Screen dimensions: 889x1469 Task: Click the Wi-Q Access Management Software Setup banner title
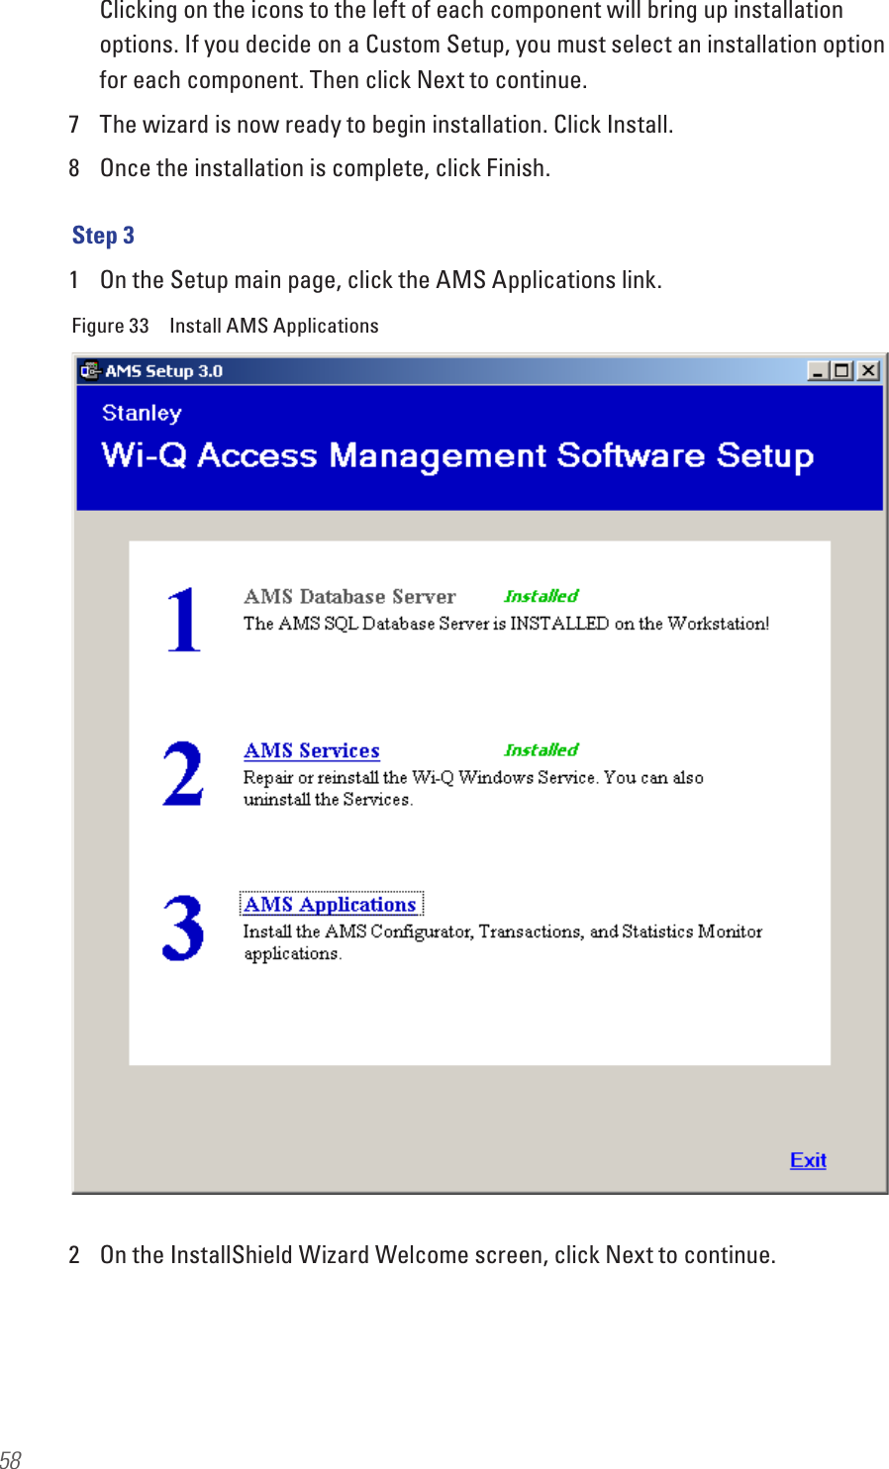coord(457,455)
